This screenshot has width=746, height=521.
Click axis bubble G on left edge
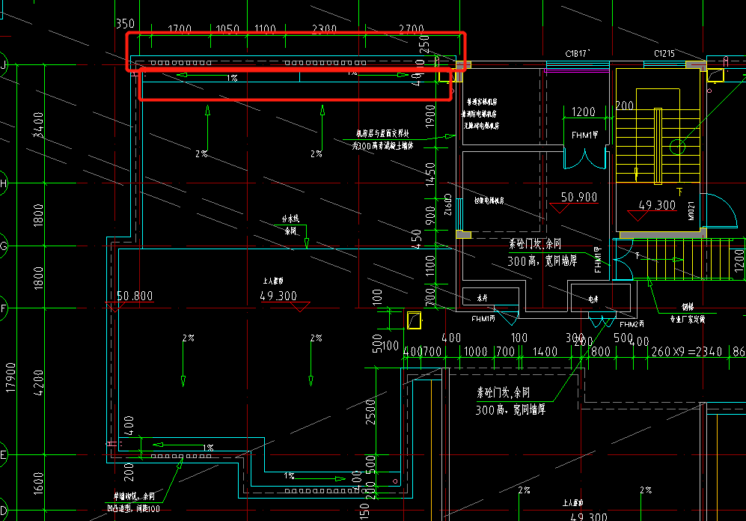tap(2, 246)
